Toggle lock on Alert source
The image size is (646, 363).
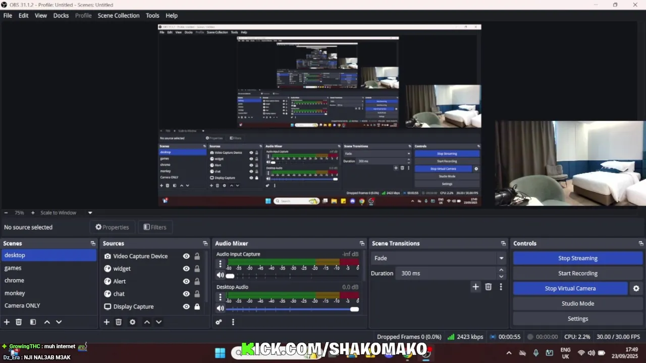[x=197, y=281]
